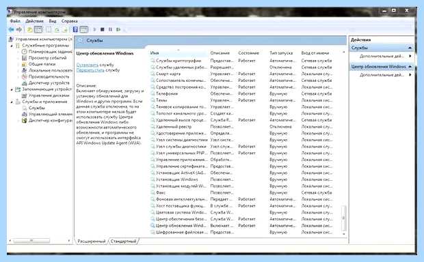Select the Центр обеспечения безопасности service row

point(241,219)
